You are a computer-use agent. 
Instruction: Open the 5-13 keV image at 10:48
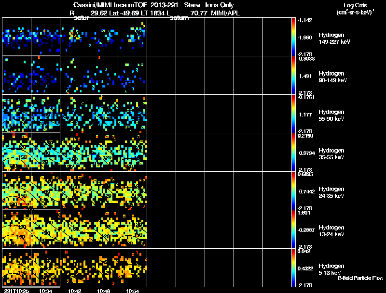[x=104, y=268]
